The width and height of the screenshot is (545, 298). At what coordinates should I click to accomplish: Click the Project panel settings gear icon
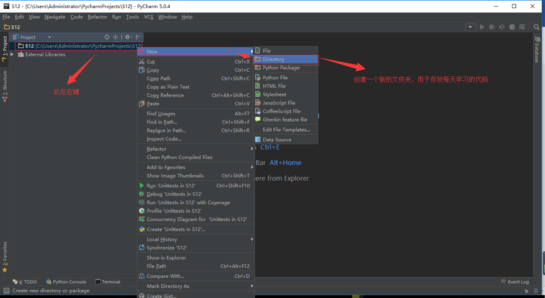pos(128,37)
